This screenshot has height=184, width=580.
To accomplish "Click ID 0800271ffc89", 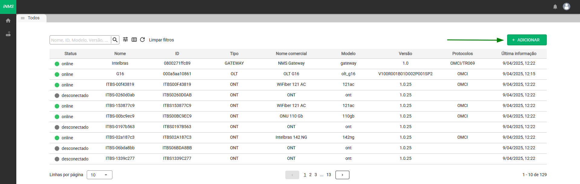I will tap(177, 63).
